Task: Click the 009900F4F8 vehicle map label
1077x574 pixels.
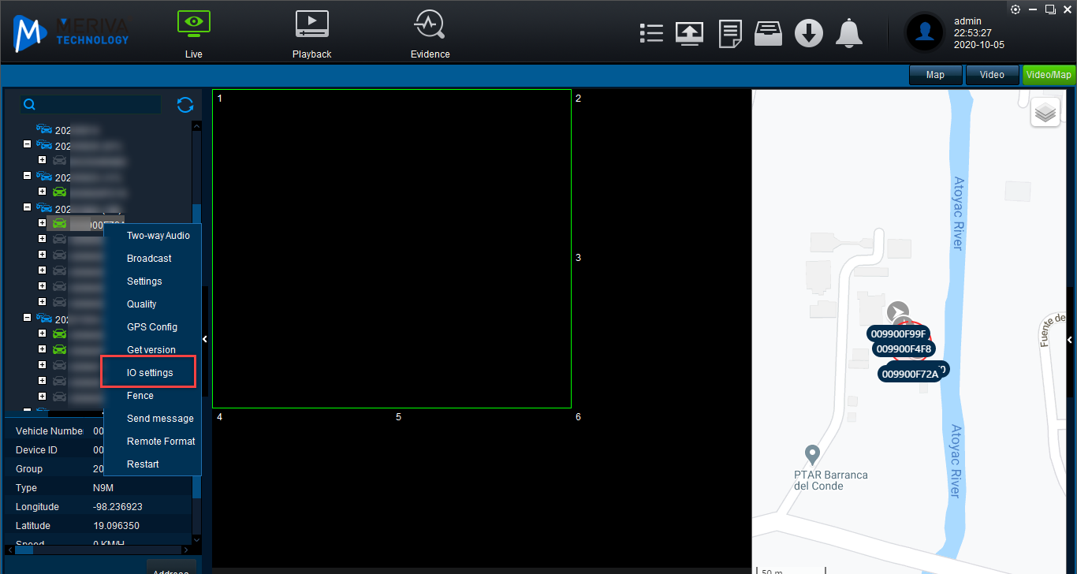Action: tap(904, 348)
